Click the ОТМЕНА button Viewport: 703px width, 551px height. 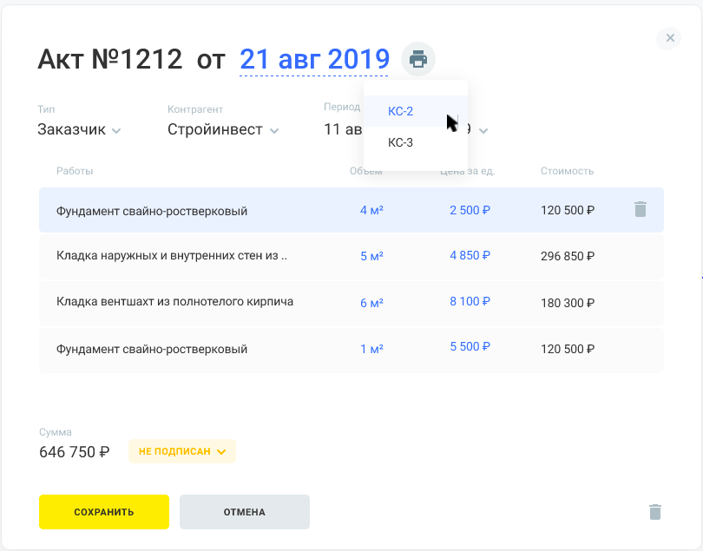click(x=244, y=512)
